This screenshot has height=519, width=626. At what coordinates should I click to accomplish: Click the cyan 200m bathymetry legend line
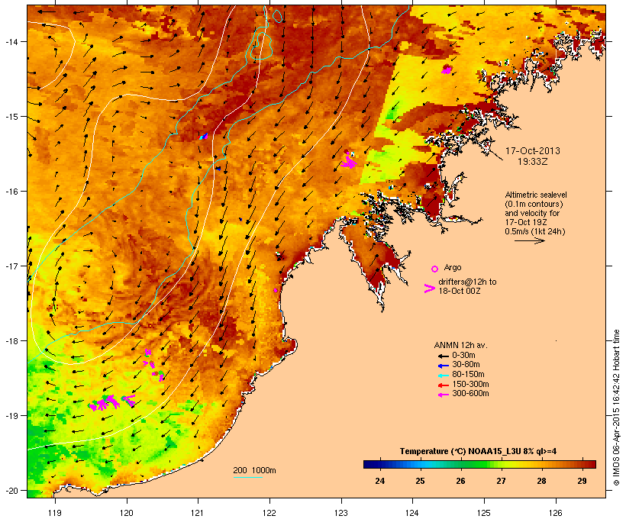point(248,477)
